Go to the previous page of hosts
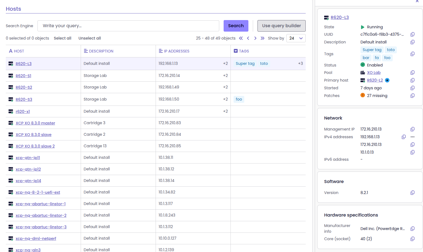The image size is (423, 252). (x=248, y=38)
